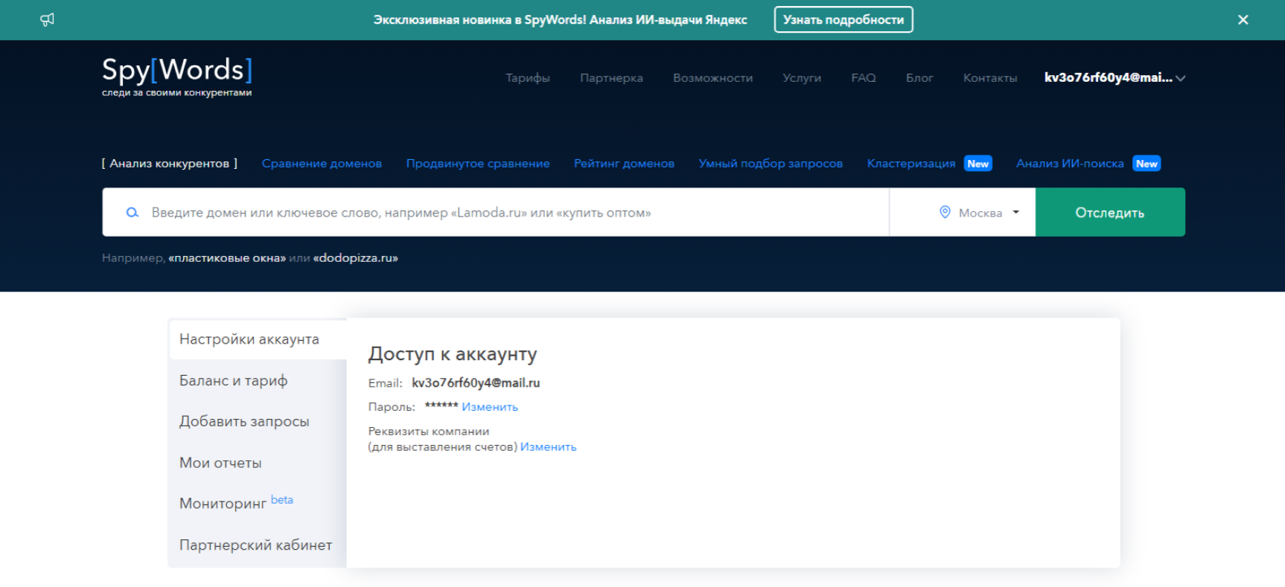
Task: Click the location pin icon
Action: pos(945,212)
